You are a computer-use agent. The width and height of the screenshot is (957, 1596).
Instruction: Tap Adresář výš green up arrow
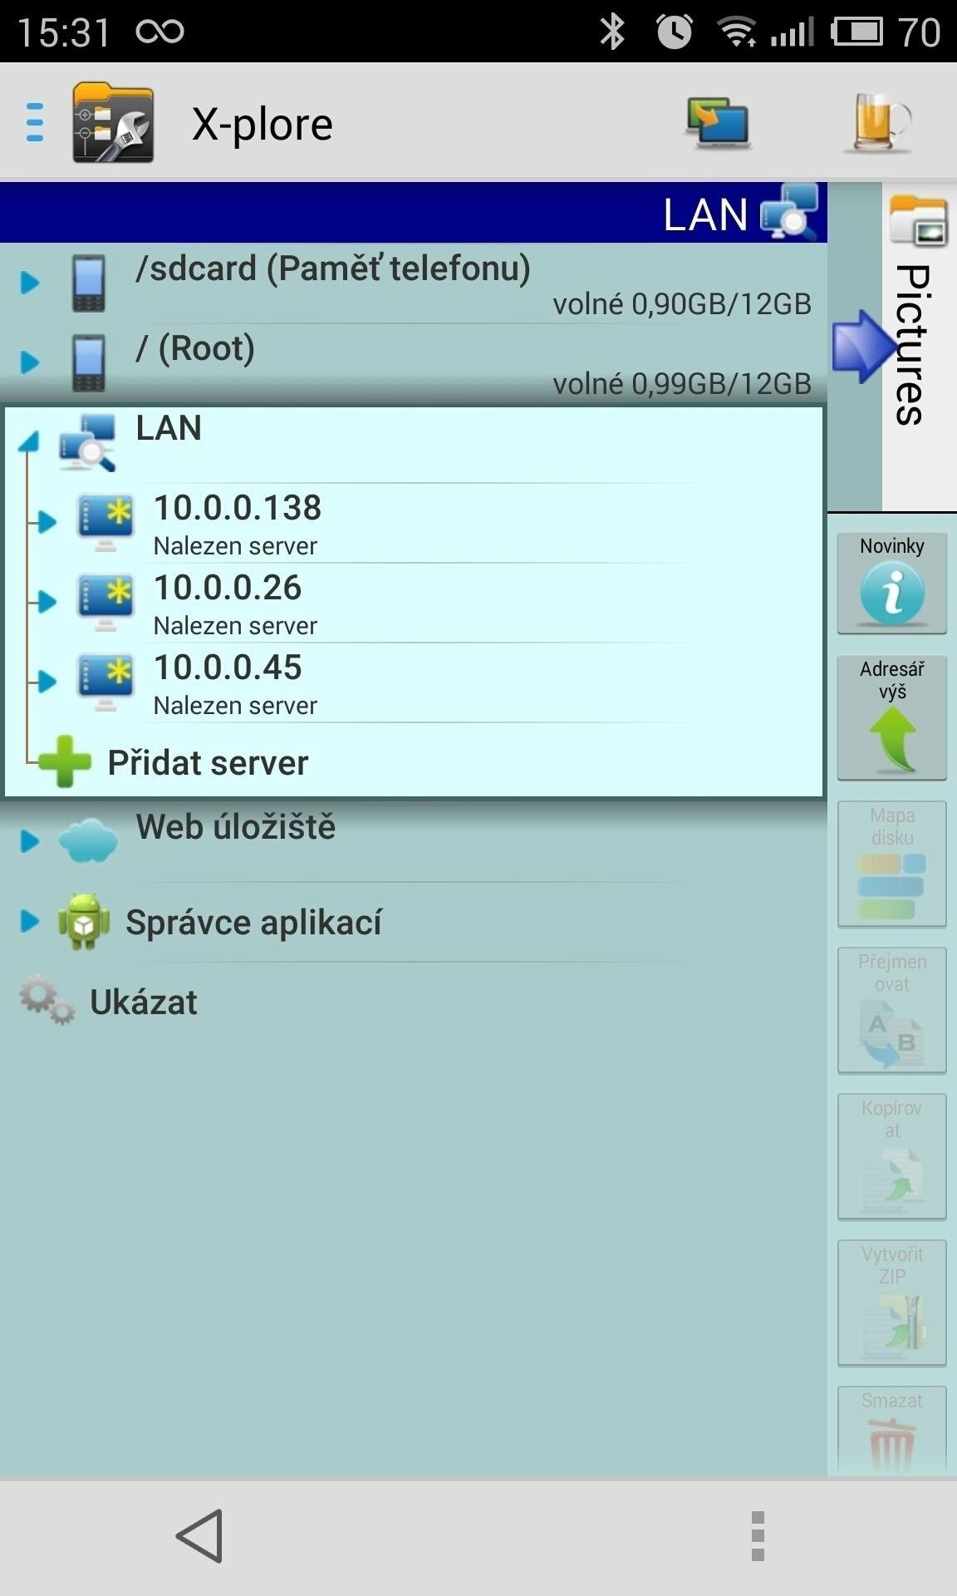892,717
